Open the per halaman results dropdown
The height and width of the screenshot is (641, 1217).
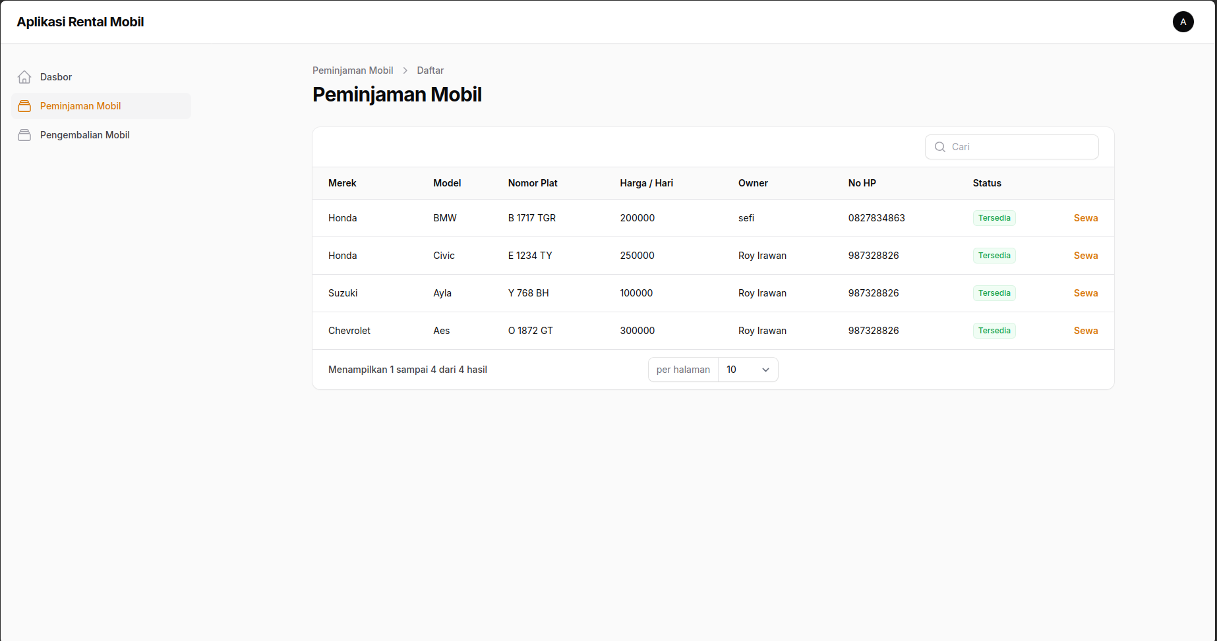(x=683, y=369)
